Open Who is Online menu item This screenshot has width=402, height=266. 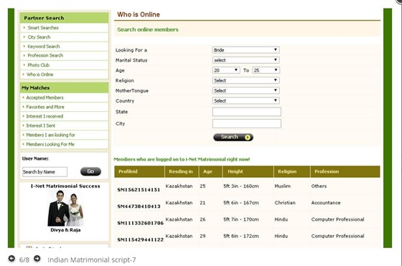39,75
